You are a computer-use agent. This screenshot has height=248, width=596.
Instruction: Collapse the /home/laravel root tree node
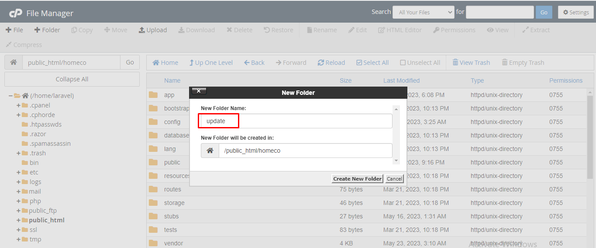(x=11, y=96)
